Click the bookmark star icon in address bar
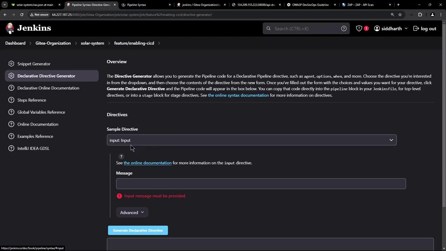 pyautogui.click(x=400, y=15)
